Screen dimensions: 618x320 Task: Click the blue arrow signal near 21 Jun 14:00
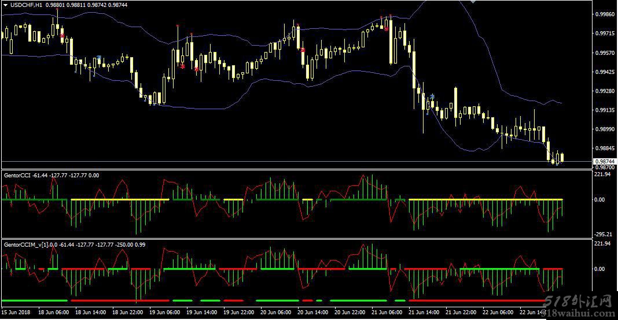click(x=432, y=96)
